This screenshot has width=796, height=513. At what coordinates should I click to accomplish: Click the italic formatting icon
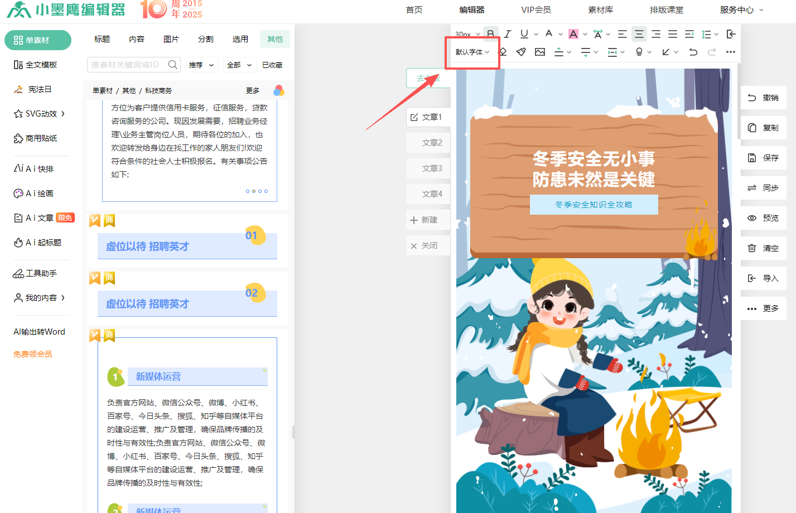coord(508,34)
